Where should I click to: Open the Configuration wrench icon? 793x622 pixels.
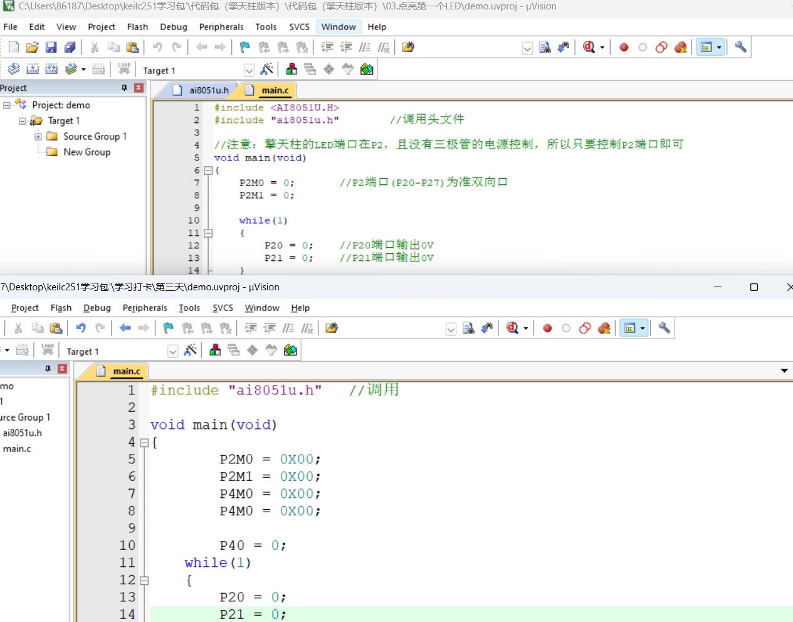(740, 47)
